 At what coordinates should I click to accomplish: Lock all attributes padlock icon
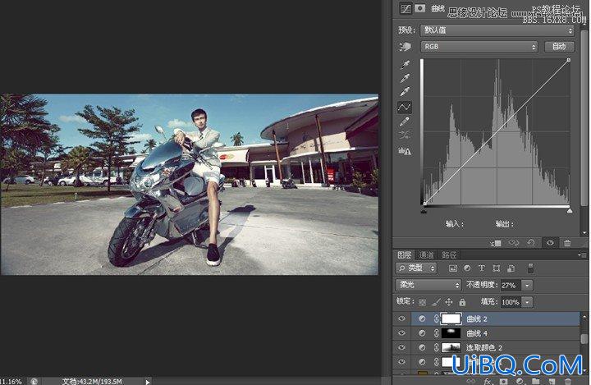coord(462,302)
